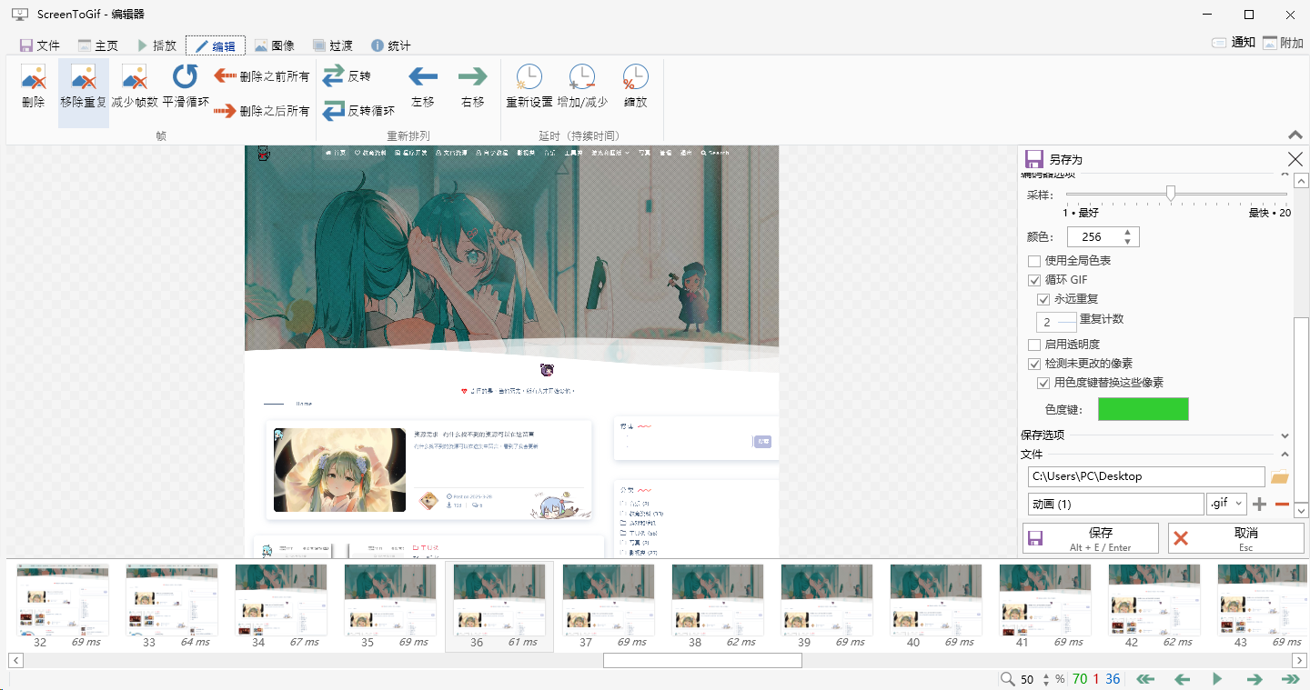Click the C:\Users\PC\Desktop path field
This screenshot has width=1310, height=690.
point(1146,476)
